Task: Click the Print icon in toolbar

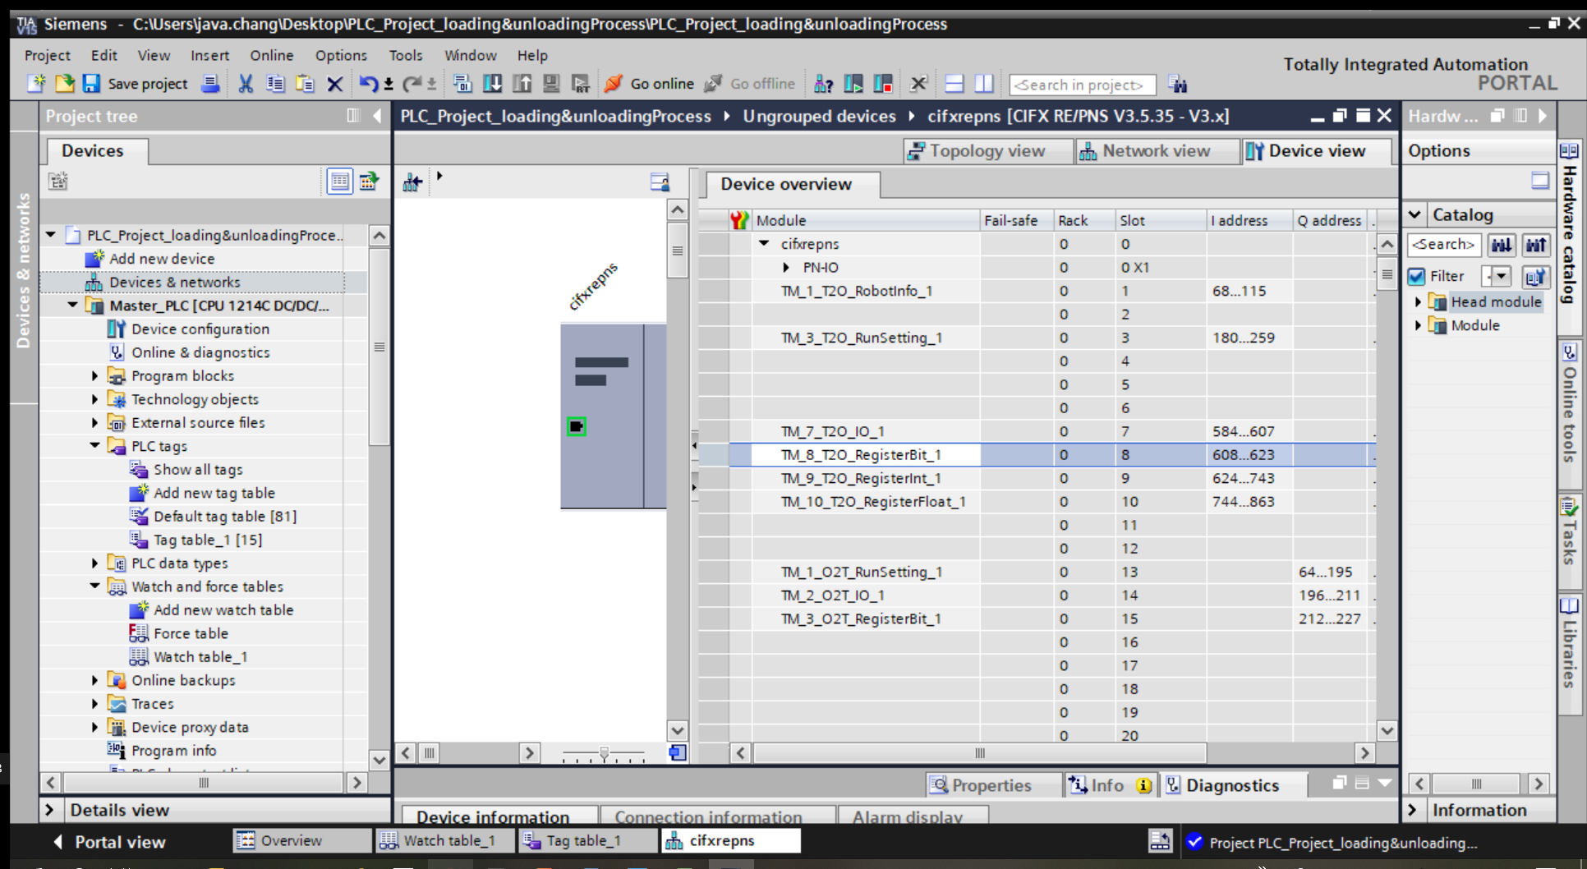Action: [x=211, y=84]
